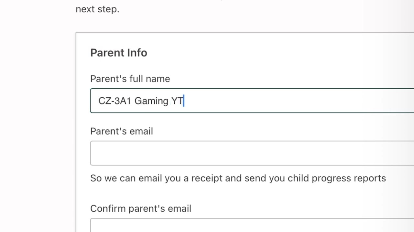Click the letters "YT" in the typed name
414x232 pixels.
(177, 101)
